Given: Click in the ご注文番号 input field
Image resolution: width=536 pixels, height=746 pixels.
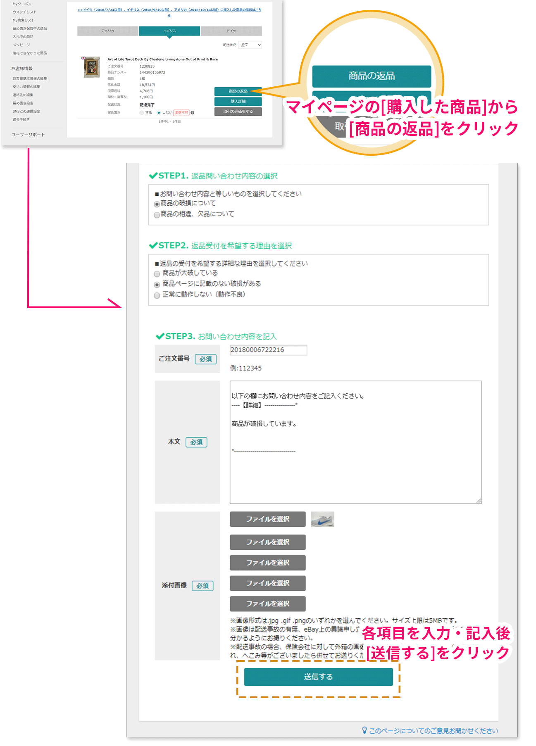Looking at the screenshot, I should (x=268, y=350).
